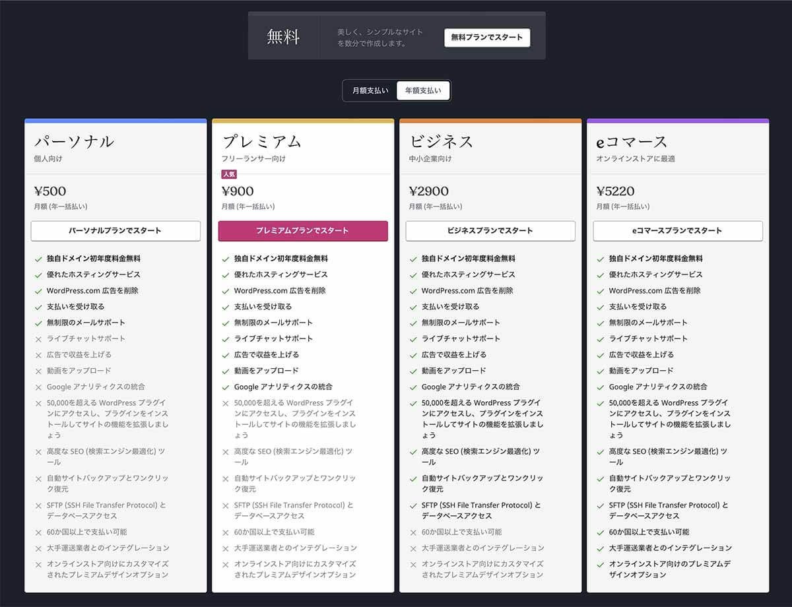
Task: Click X icon beside 自動サイトバックアップ in プレミアム
Action: (226, 479)
